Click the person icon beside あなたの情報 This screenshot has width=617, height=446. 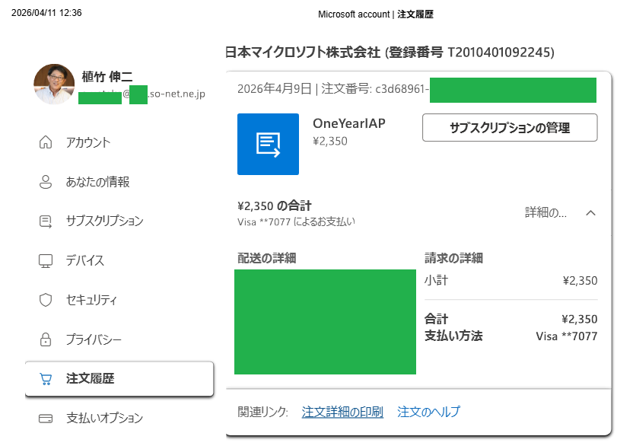[46, 182]
